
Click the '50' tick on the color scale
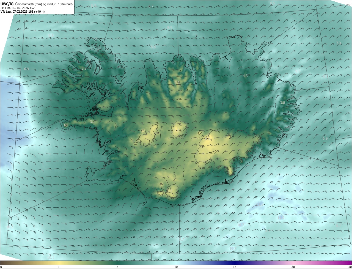pos(350,267)
